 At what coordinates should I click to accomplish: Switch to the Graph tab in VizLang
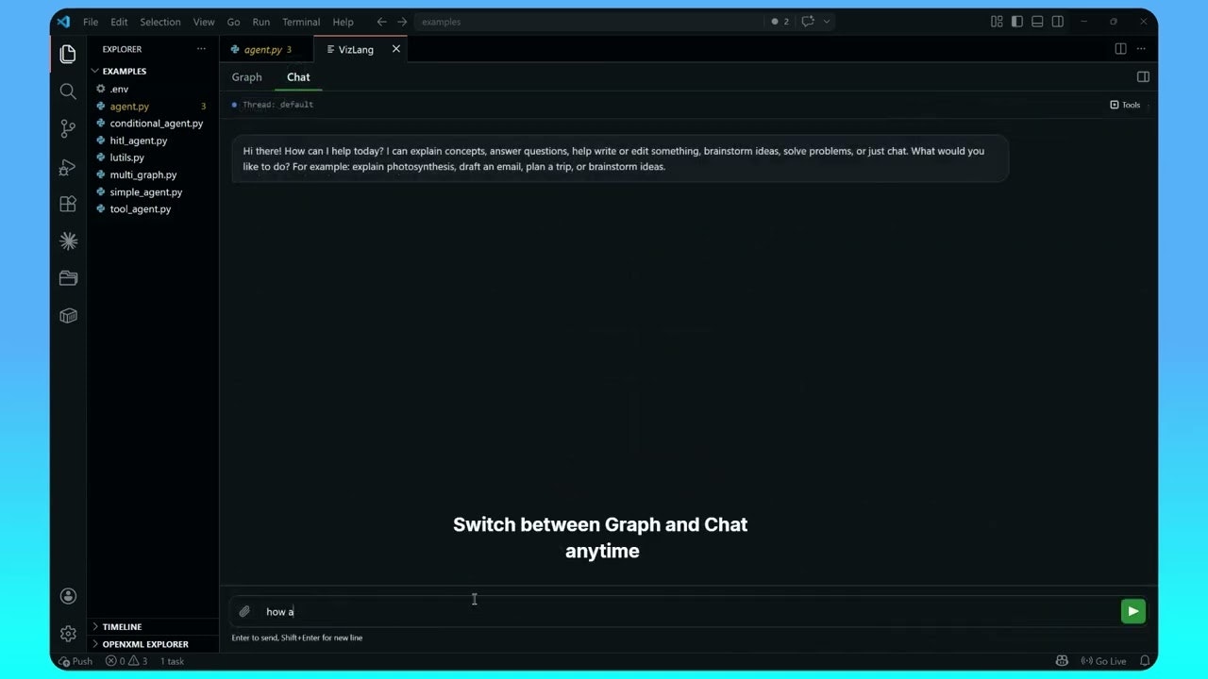pos(246,76)
